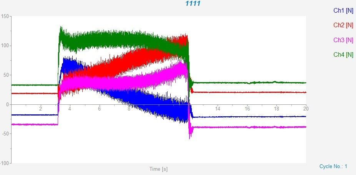This screenshot has height=175, width=356.
Task: Click the 14 tick label on time axis
Action: click(x=218, y=109)
